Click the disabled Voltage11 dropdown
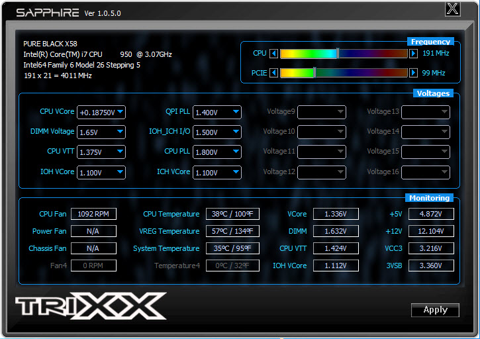480x339 pixels. pyautogui.click(x=322, y=152)
